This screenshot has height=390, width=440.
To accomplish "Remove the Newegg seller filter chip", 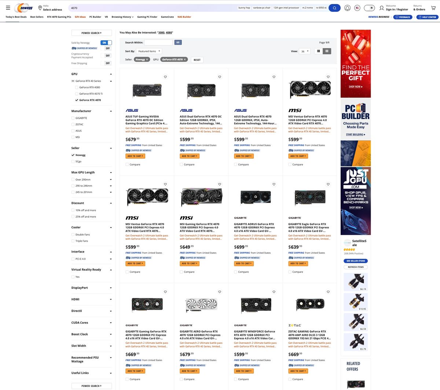I will click(147, 59).
